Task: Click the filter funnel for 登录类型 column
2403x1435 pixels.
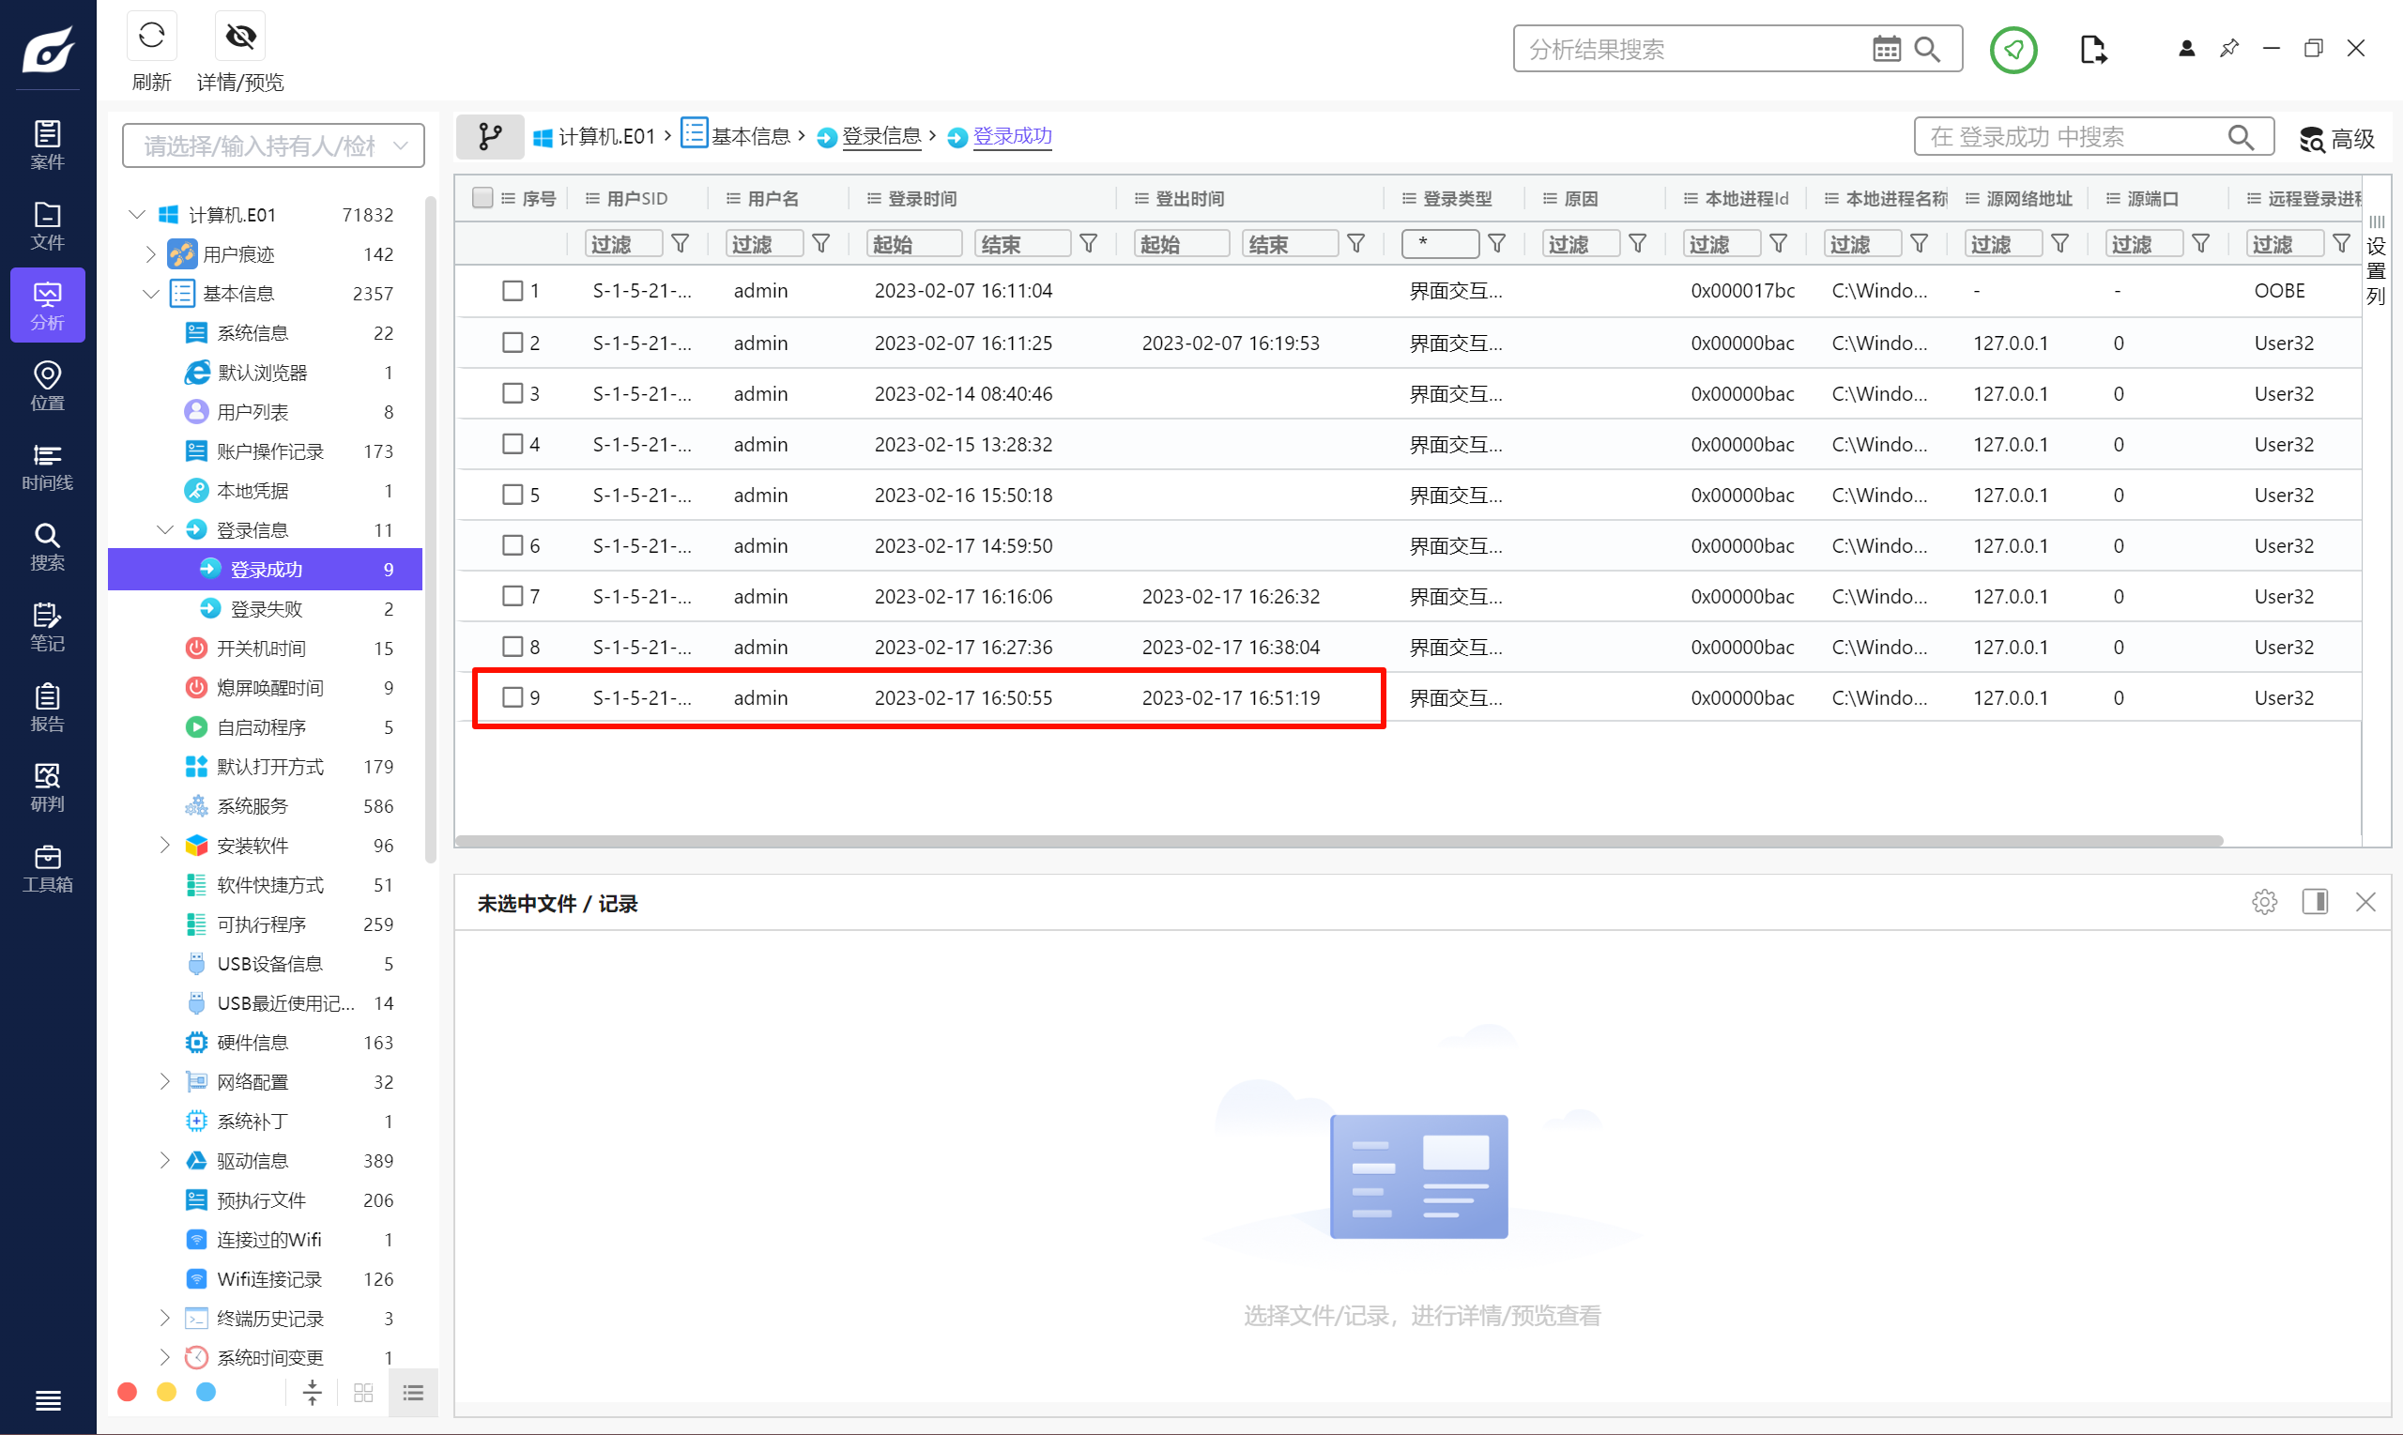Action: [1496, 244]
